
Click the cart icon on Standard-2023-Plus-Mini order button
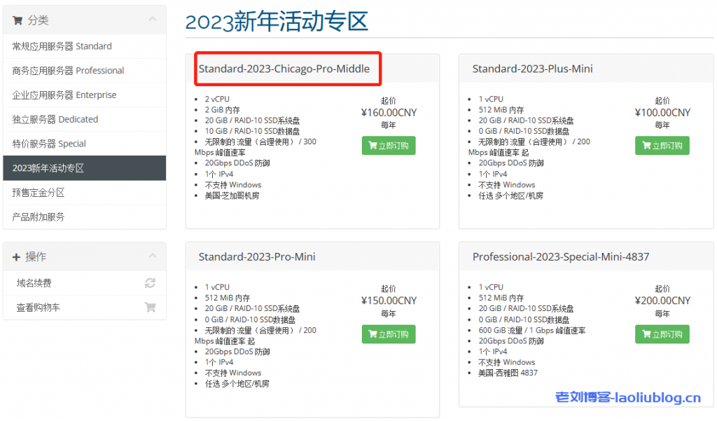tap(646, 146)
